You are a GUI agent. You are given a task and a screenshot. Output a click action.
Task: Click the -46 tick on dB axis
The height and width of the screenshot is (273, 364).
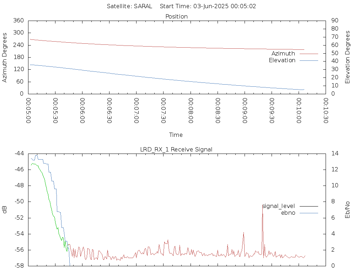(x=19, y=170)
